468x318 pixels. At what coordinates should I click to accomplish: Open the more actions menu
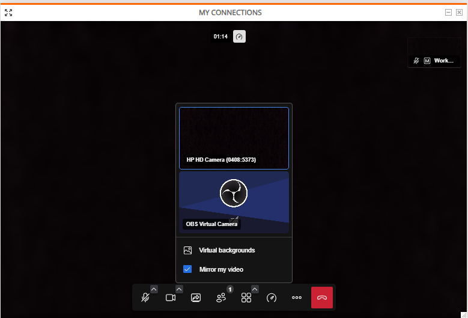[297, 298]
